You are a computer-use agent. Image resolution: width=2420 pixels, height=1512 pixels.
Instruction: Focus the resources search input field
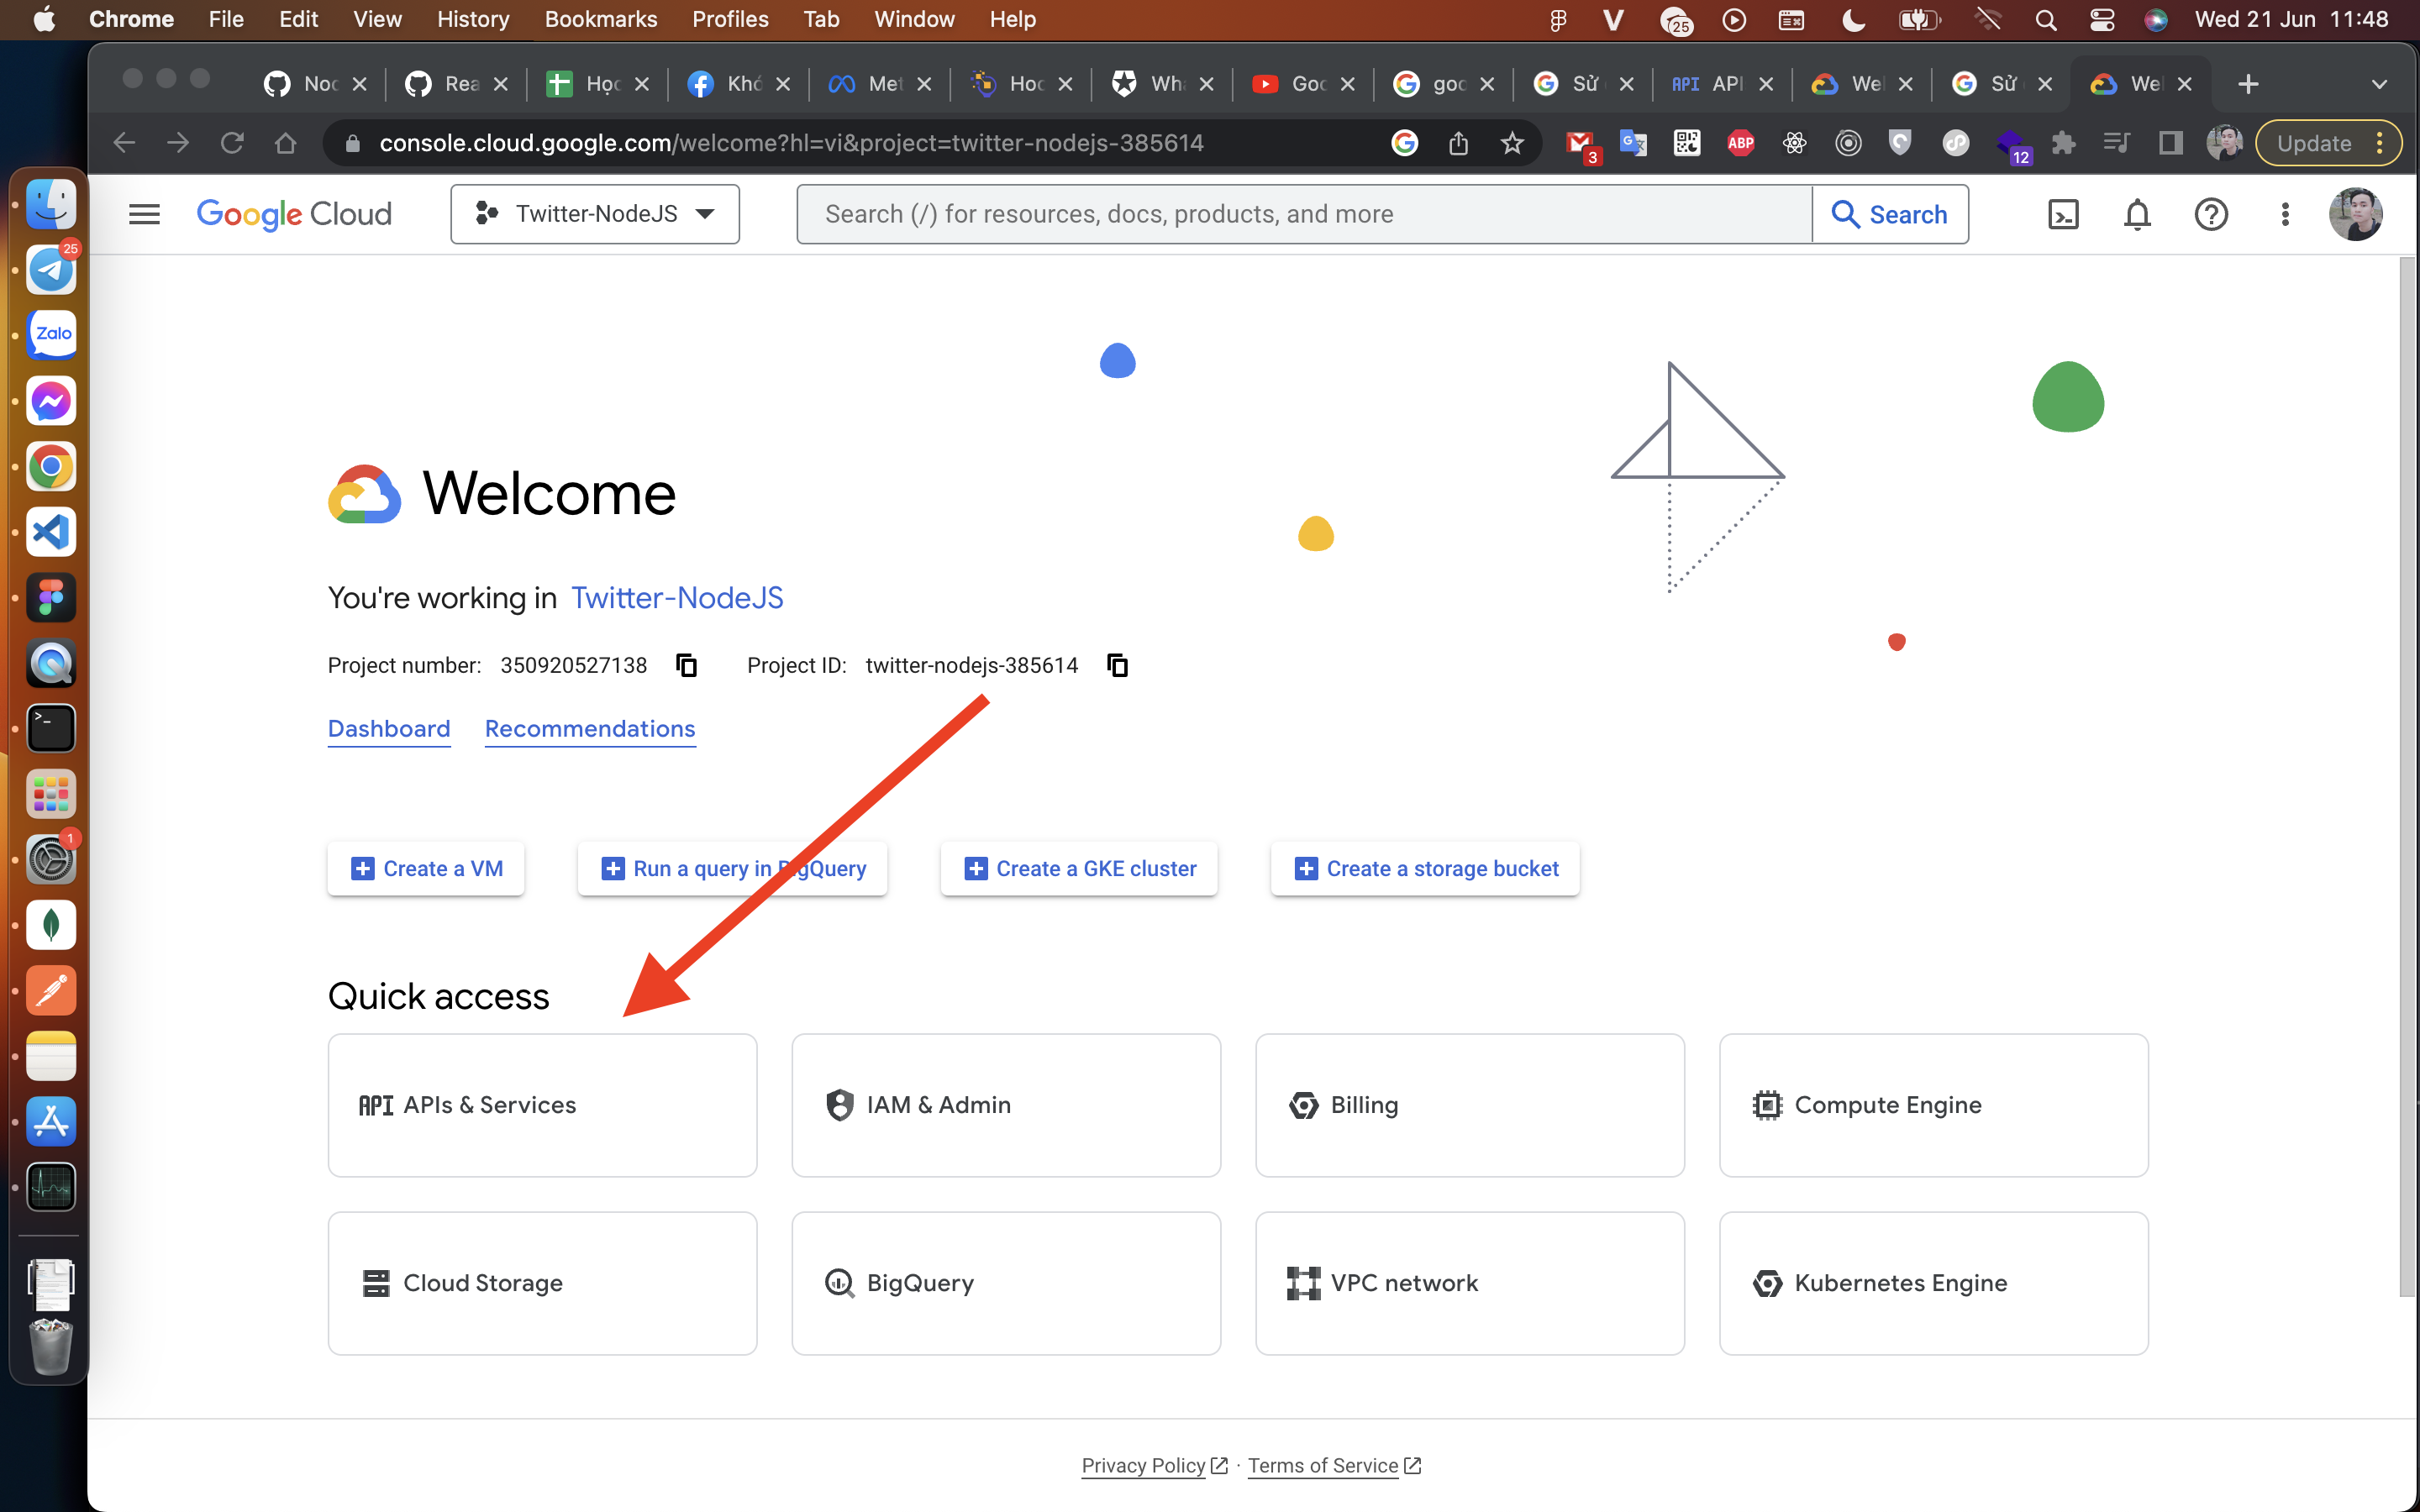click(x=1304, y=214)
